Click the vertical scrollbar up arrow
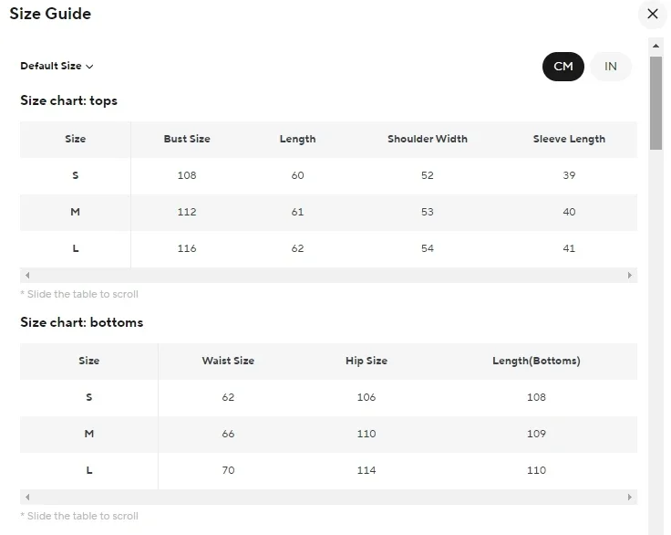 pyautogui.click(x=656, y=45)
